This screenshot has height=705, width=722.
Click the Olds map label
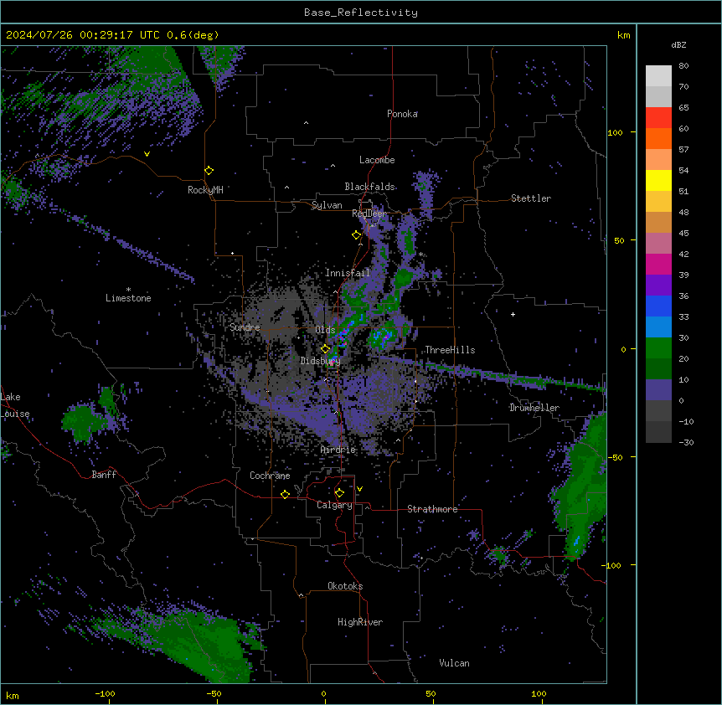(325, 330)
